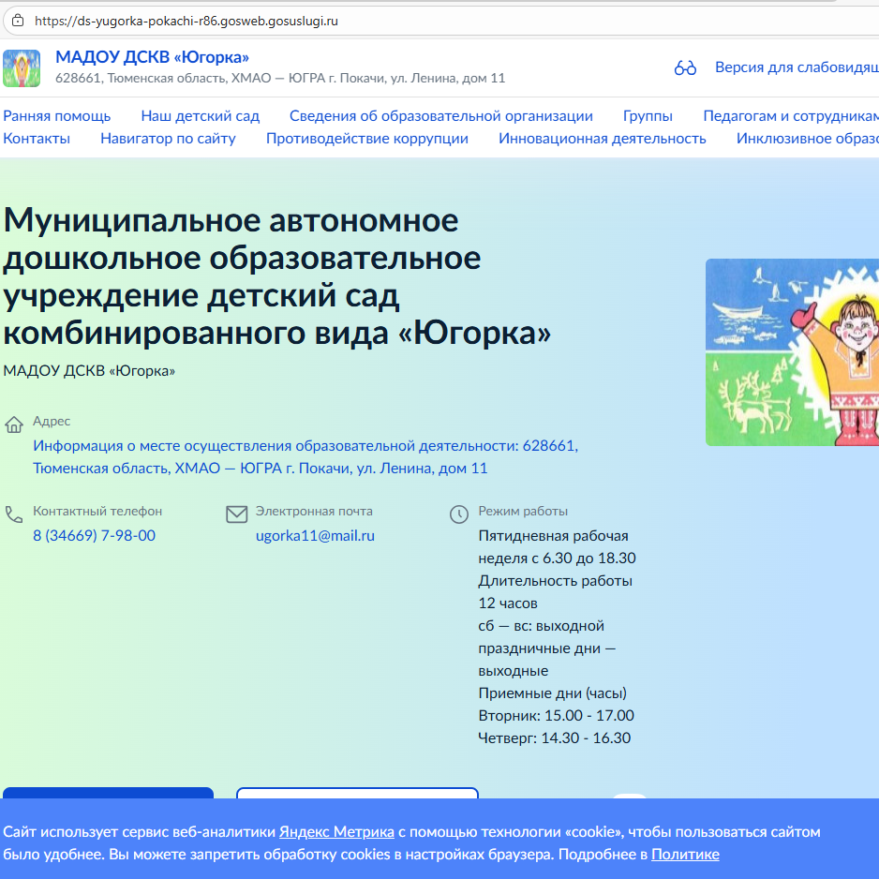The image size is (879, 879).
Task: Call the phone number 8 (34669) 7-98-00
Action: tap(94, 536)
